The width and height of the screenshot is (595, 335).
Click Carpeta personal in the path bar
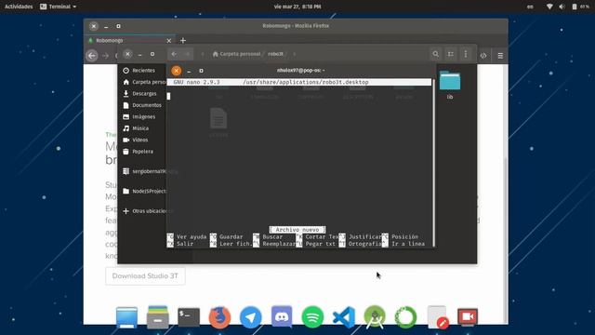[236, 54]
